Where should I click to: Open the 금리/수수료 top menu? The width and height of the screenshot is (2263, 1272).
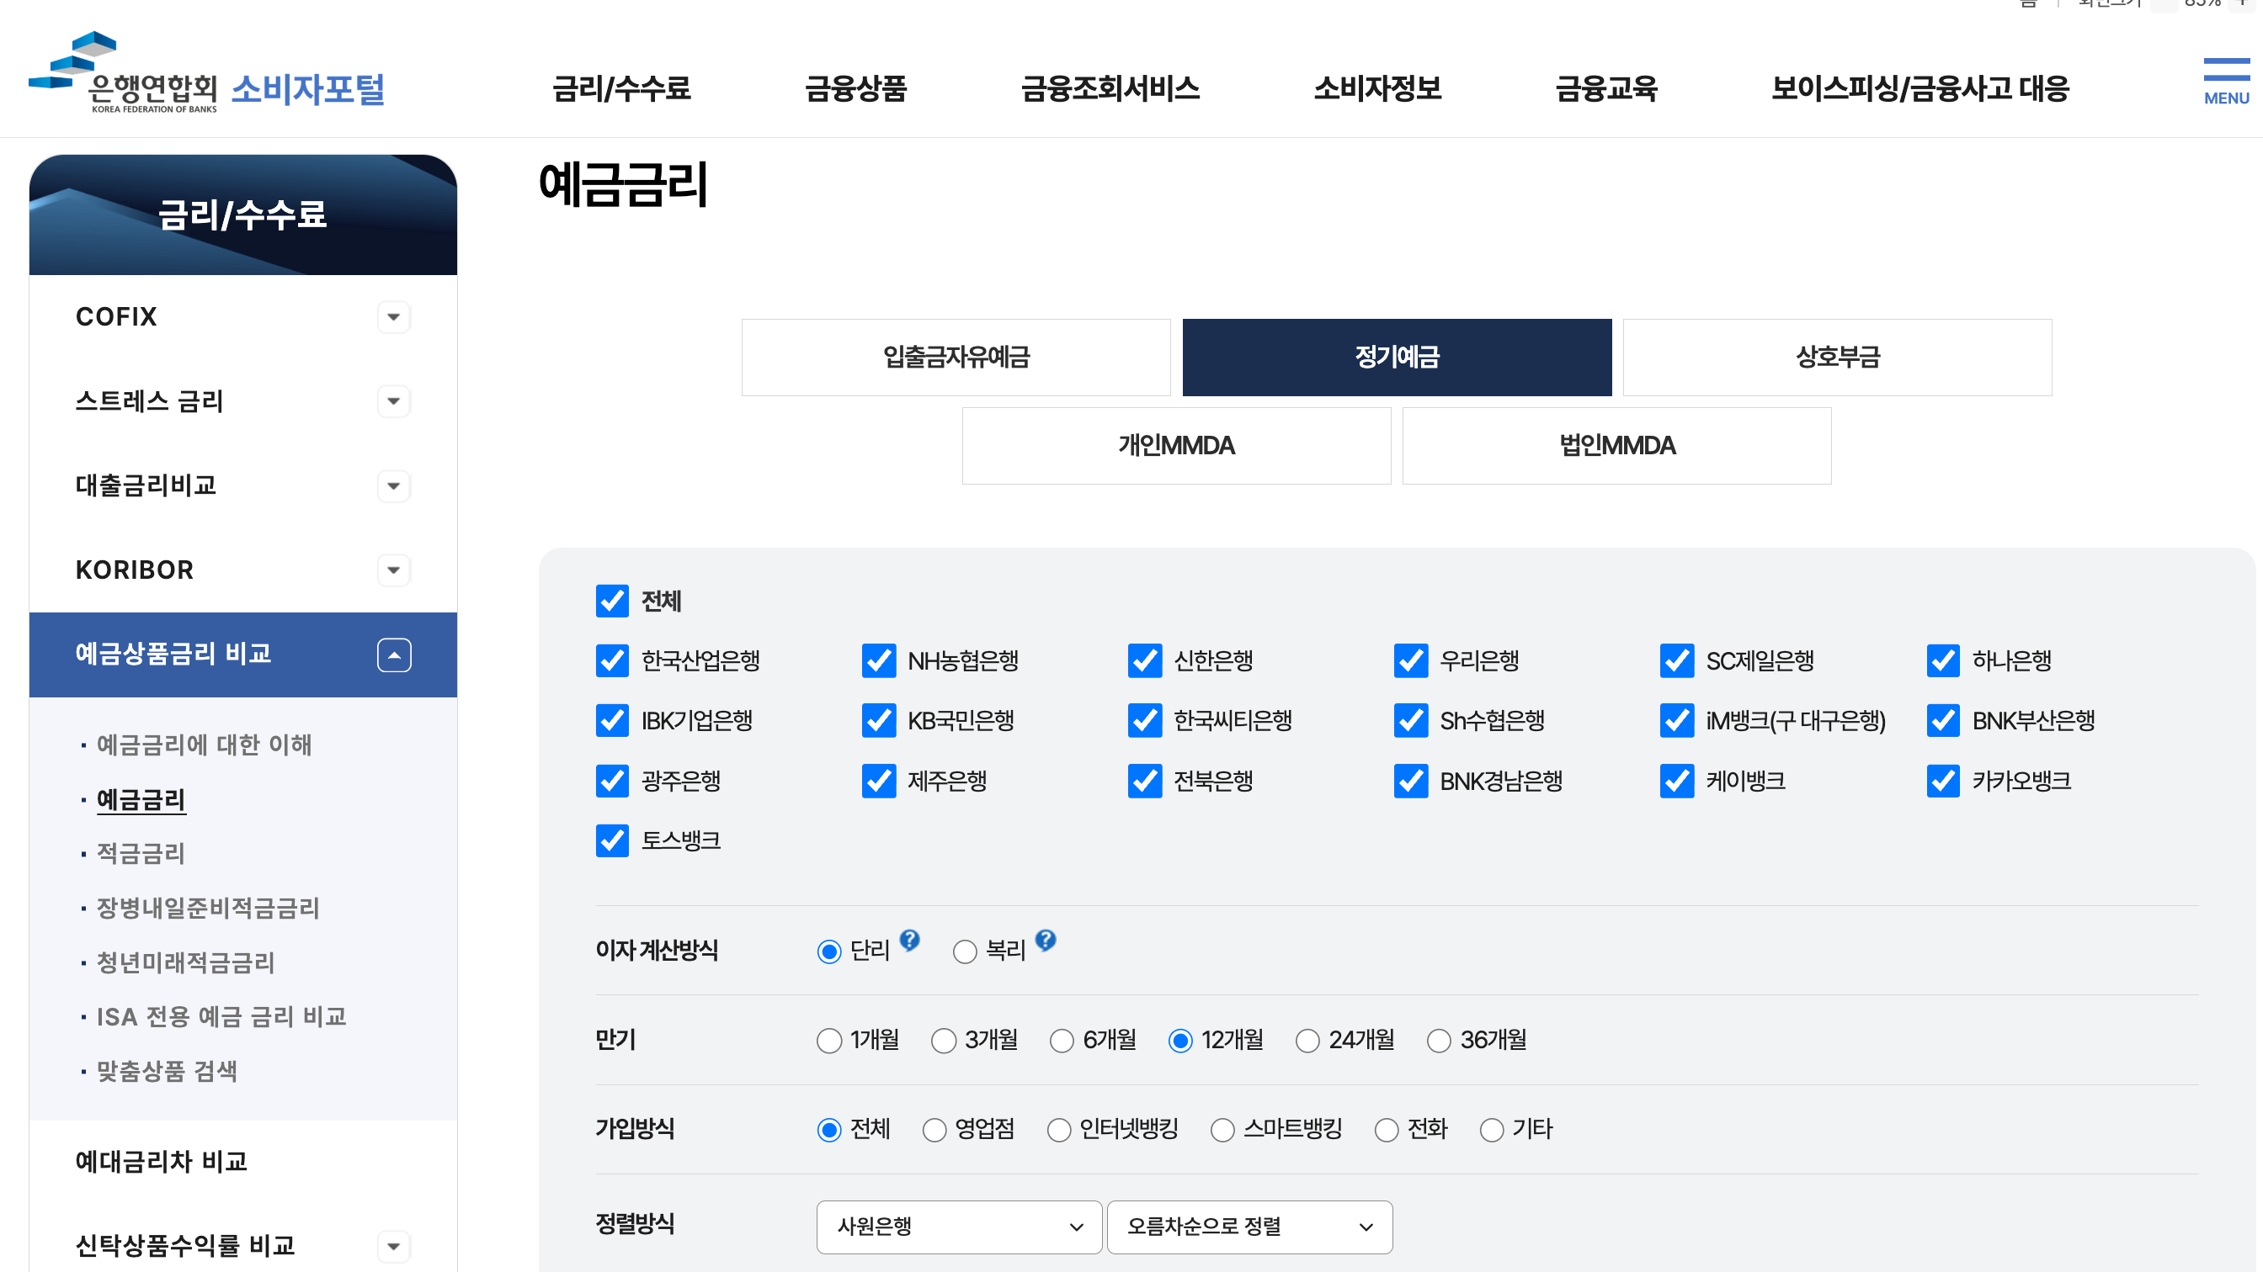(x=622, y=88)
